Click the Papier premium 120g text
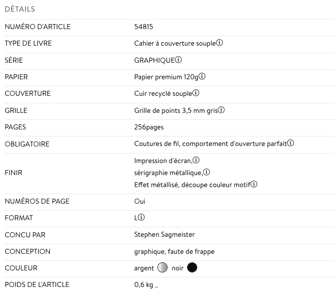This screenshot has width=334, height=300. pyautogui.click(x=166, y=77)
